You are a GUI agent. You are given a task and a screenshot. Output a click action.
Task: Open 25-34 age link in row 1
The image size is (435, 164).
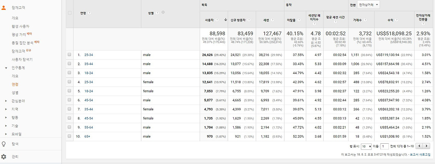[88, 55]
